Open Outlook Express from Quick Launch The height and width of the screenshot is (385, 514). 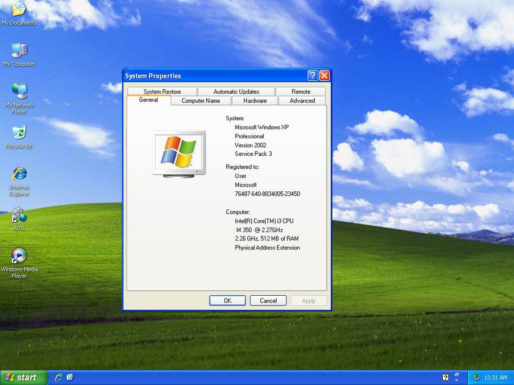coord(69,377)
